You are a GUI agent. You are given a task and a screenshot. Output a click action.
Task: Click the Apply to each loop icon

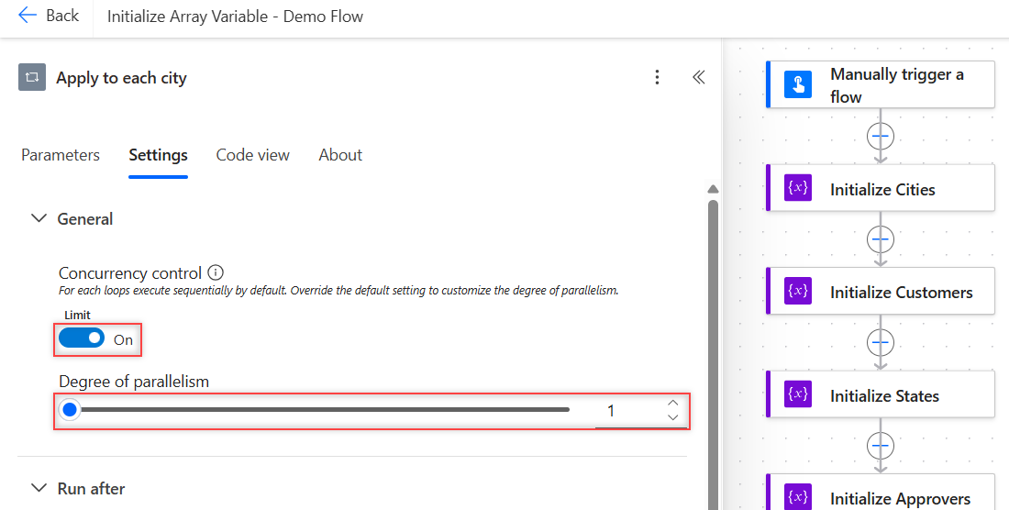[x=32, y=78]
